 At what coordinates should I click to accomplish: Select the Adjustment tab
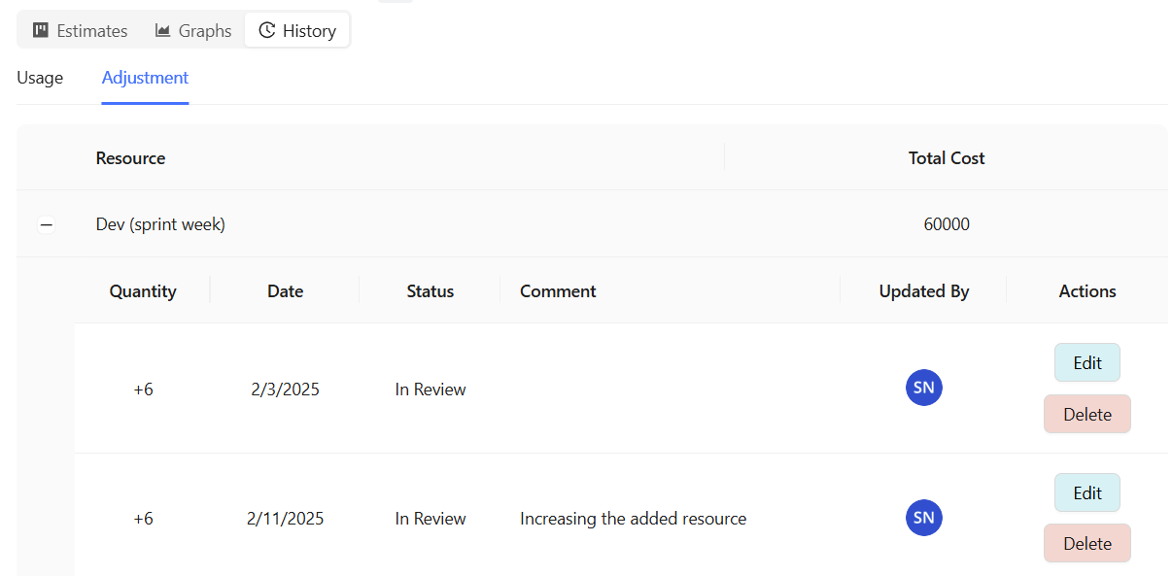pyautogui.click(x=145, y=78)
